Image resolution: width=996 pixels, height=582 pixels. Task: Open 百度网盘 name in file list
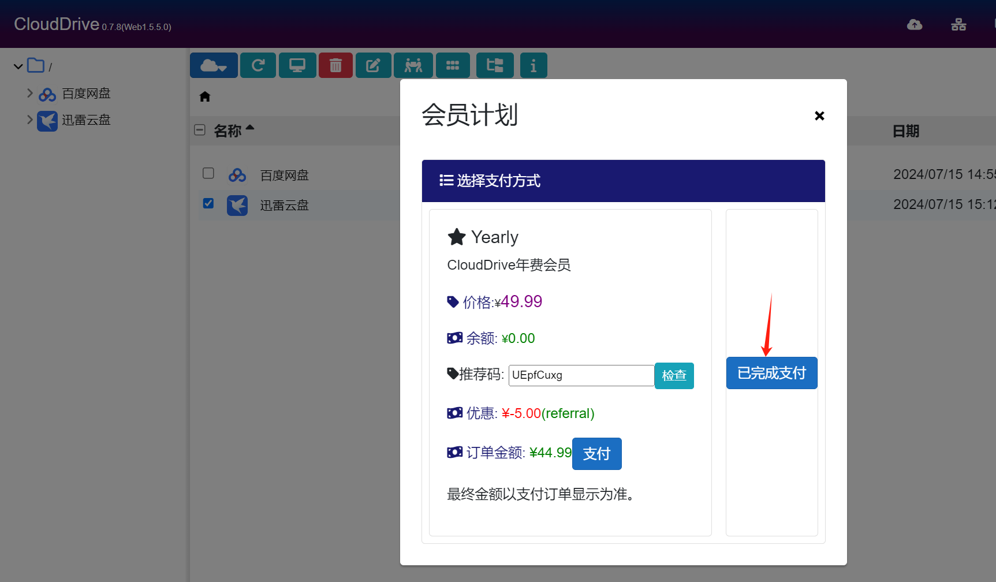(284, 176)
